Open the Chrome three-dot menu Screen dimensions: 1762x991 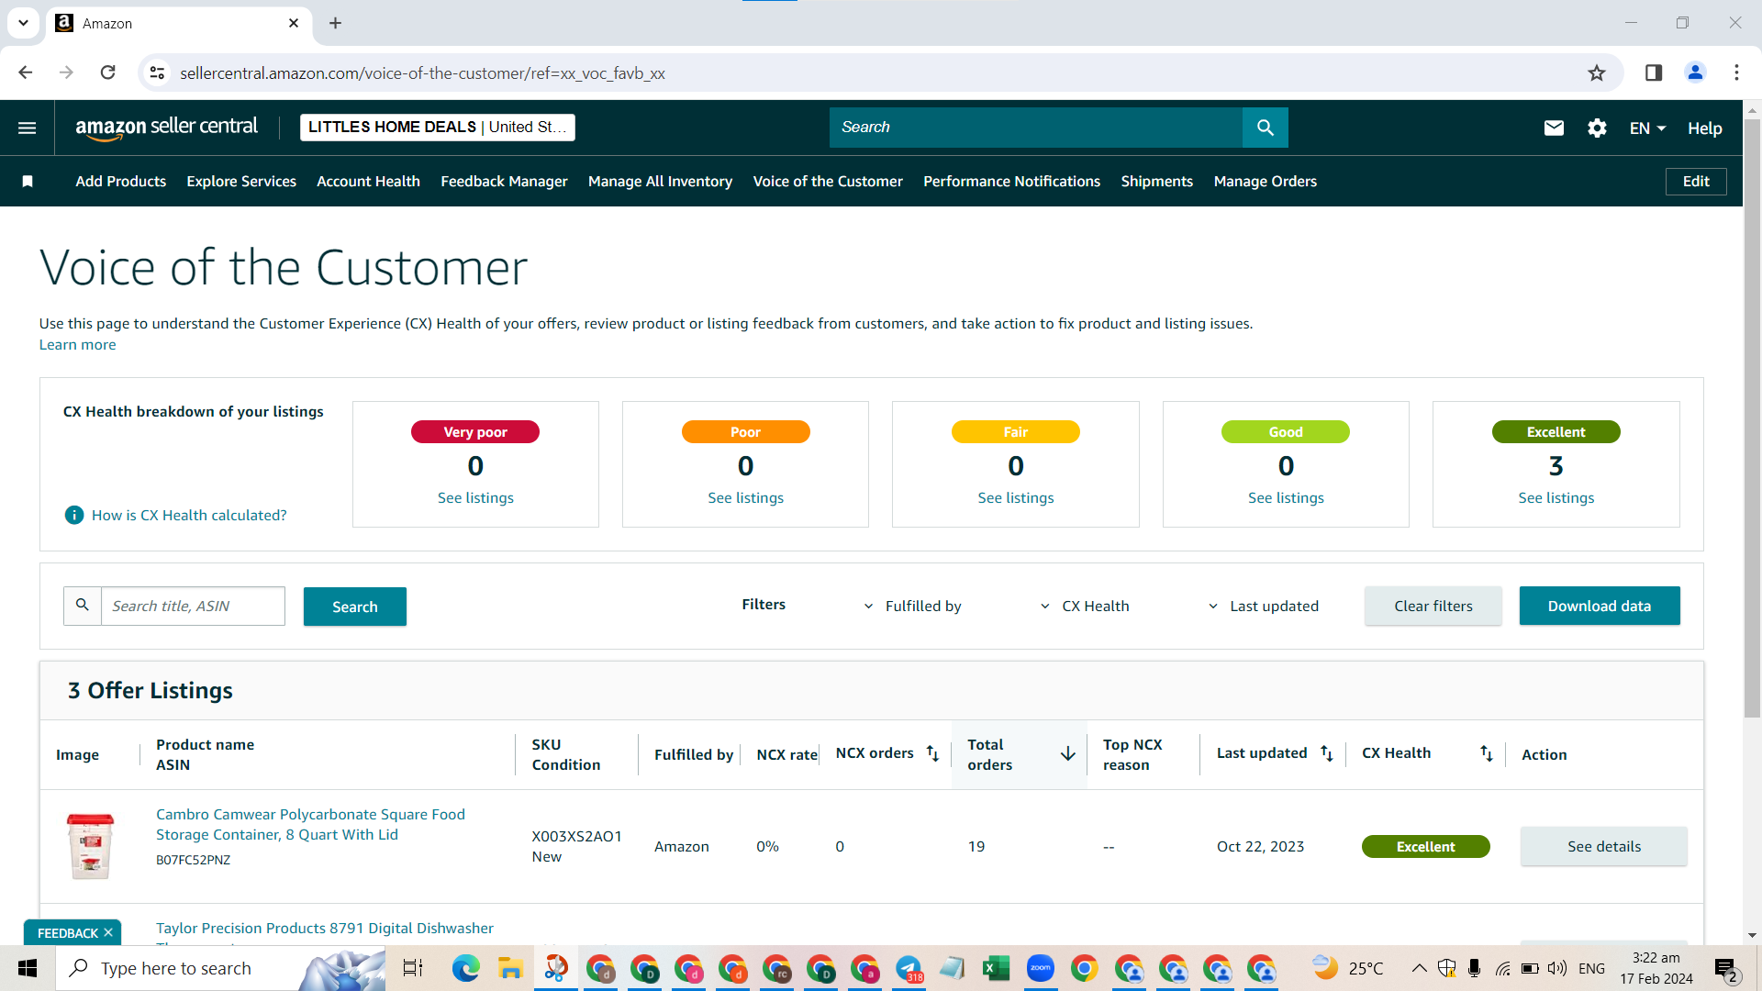[x=1736, y=72]
